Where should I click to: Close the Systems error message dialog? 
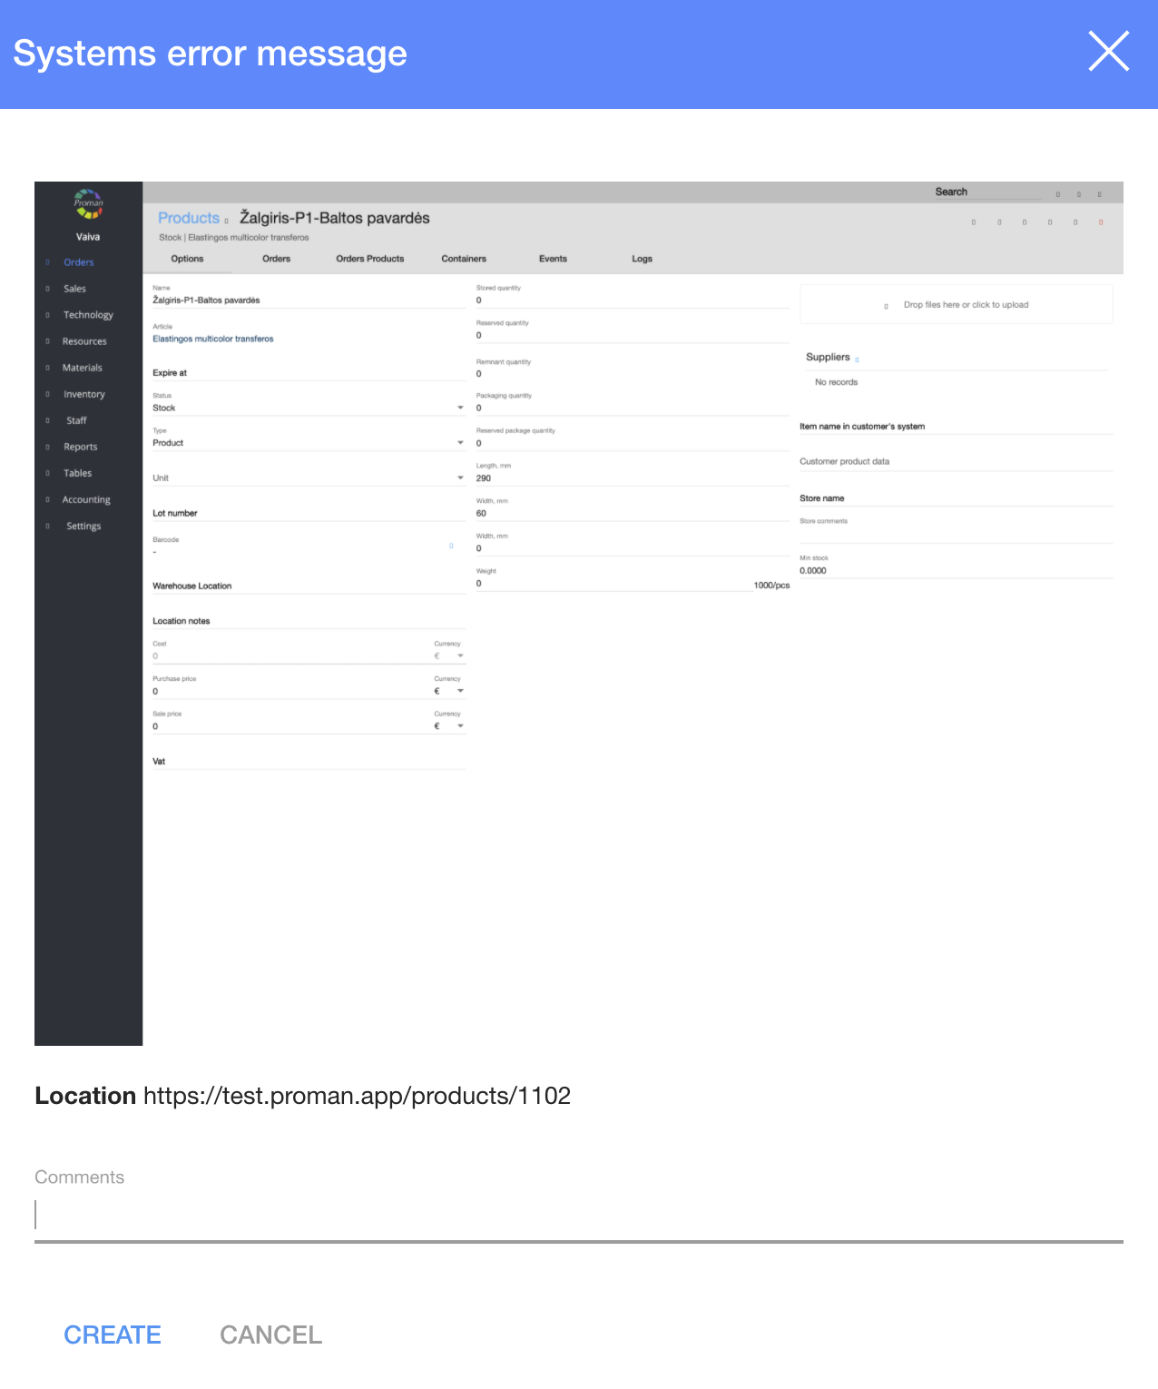(1108, 52)
